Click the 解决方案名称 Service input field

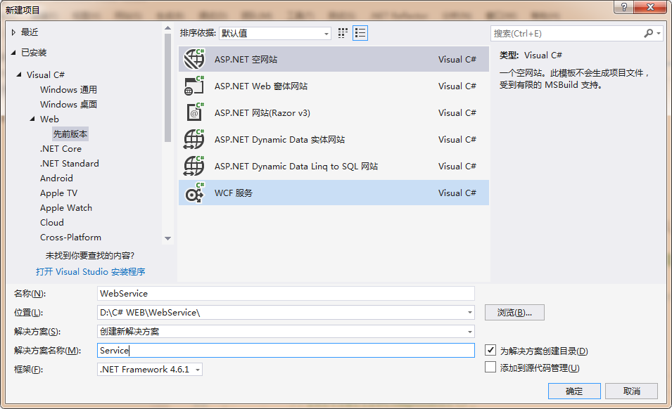pyautogui.click(x=286, y=351)
